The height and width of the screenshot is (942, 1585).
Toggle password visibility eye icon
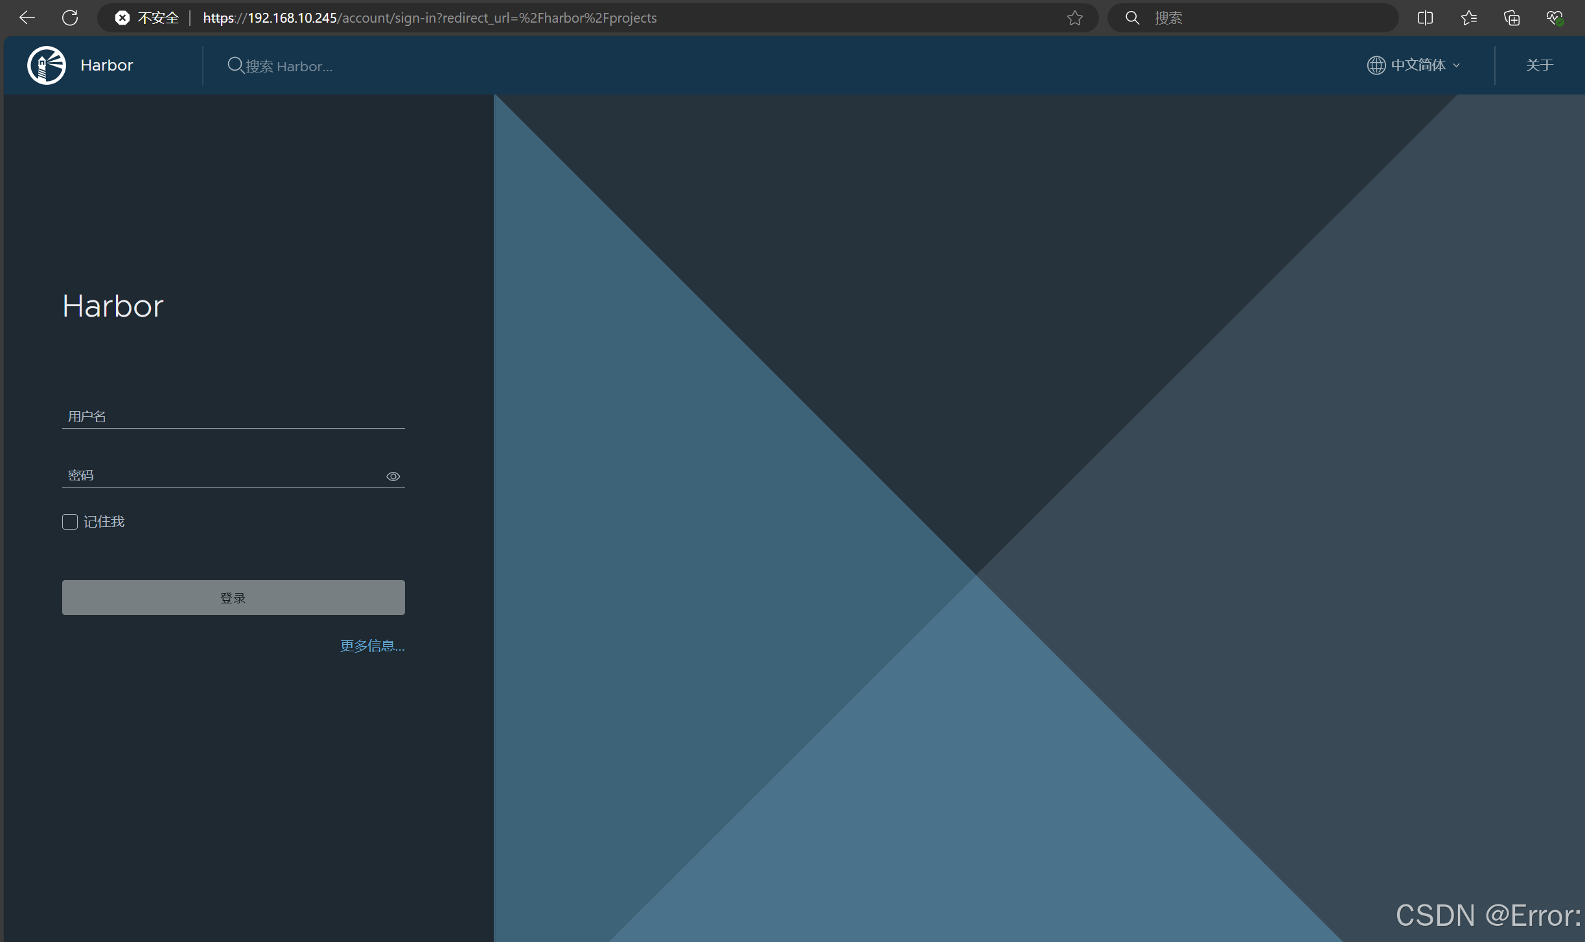(393, 477)
